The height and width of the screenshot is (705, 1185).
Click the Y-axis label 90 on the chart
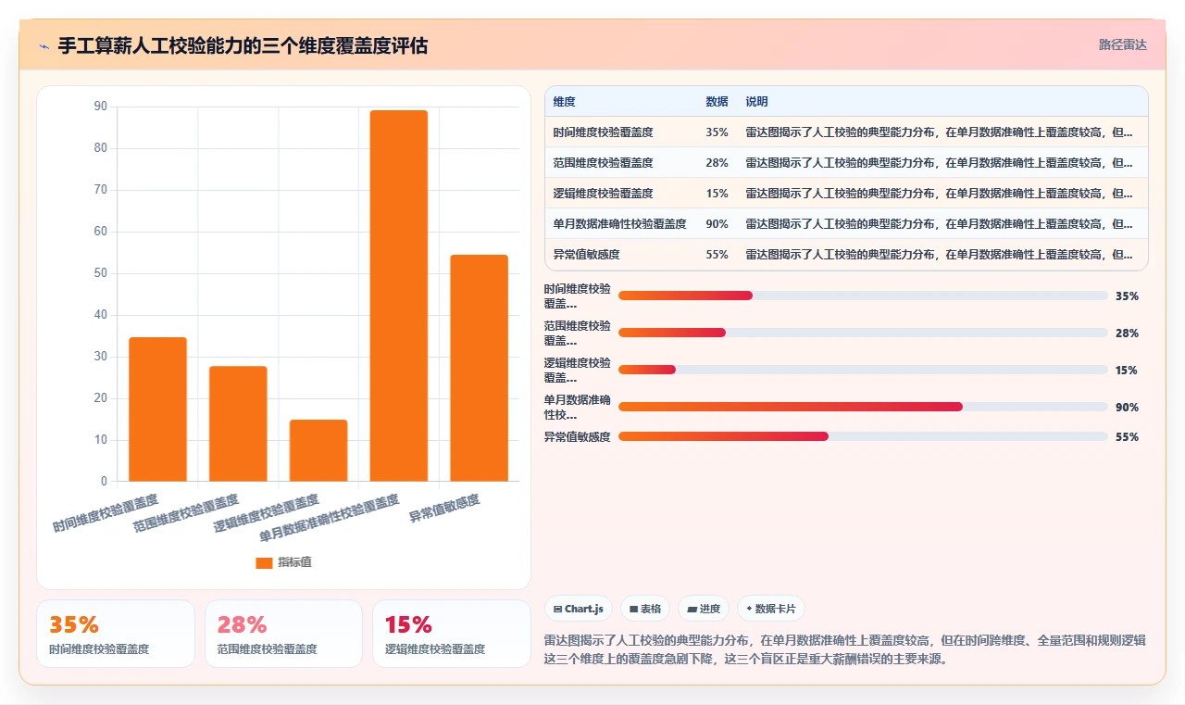[x=100, y=107]
